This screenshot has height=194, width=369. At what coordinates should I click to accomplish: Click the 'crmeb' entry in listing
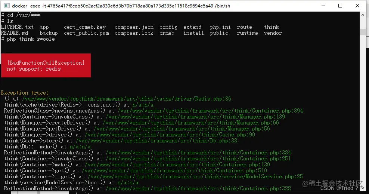click(167, 33)
